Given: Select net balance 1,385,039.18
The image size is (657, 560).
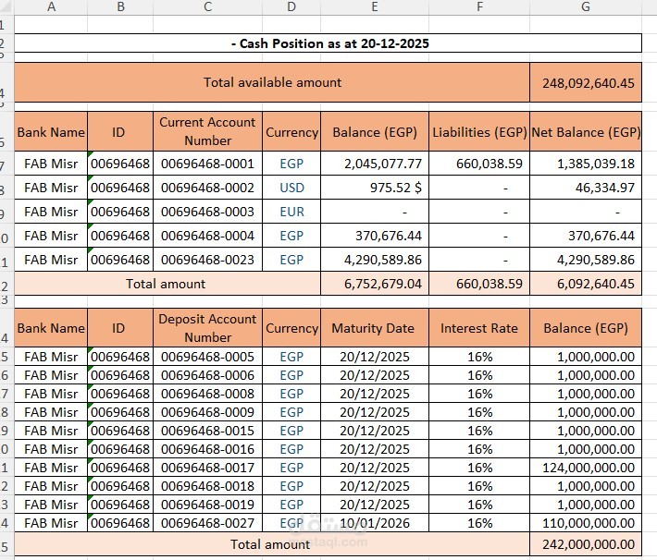Looking at the screenshot, I should 586,164.
